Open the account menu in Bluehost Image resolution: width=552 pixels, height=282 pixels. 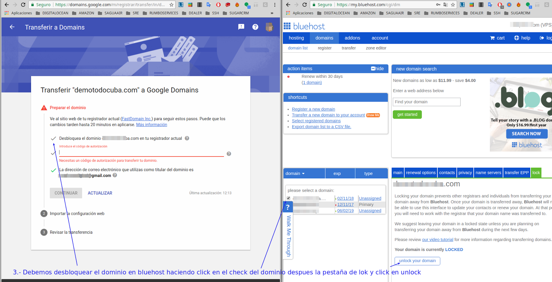[380, 38]
